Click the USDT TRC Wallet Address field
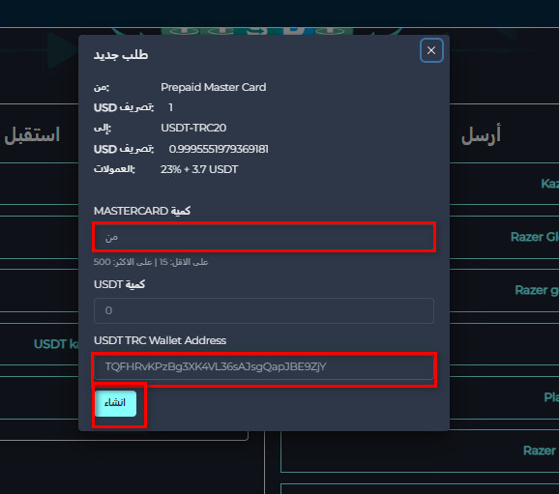Viewport: 559px width, 494px height. point(264,366)
